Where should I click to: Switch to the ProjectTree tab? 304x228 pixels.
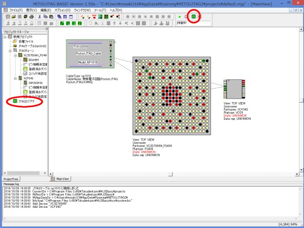pyautogui.click(x=12, y=178)
